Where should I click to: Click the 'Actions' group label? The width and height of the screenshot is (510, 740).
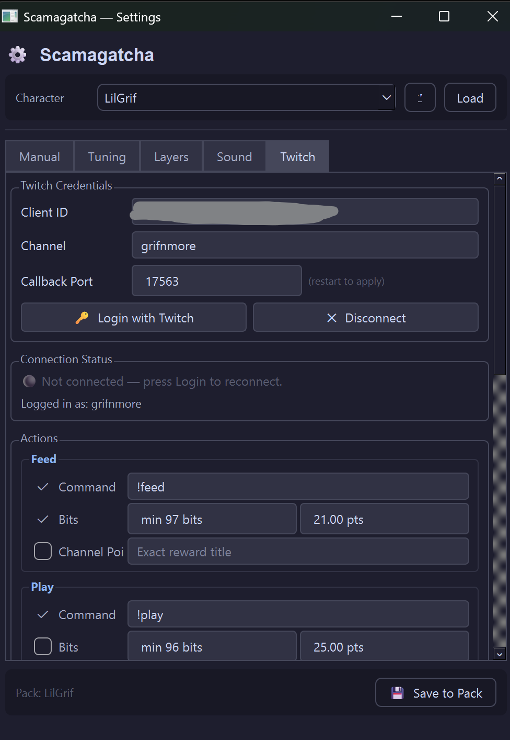point(39,438)
